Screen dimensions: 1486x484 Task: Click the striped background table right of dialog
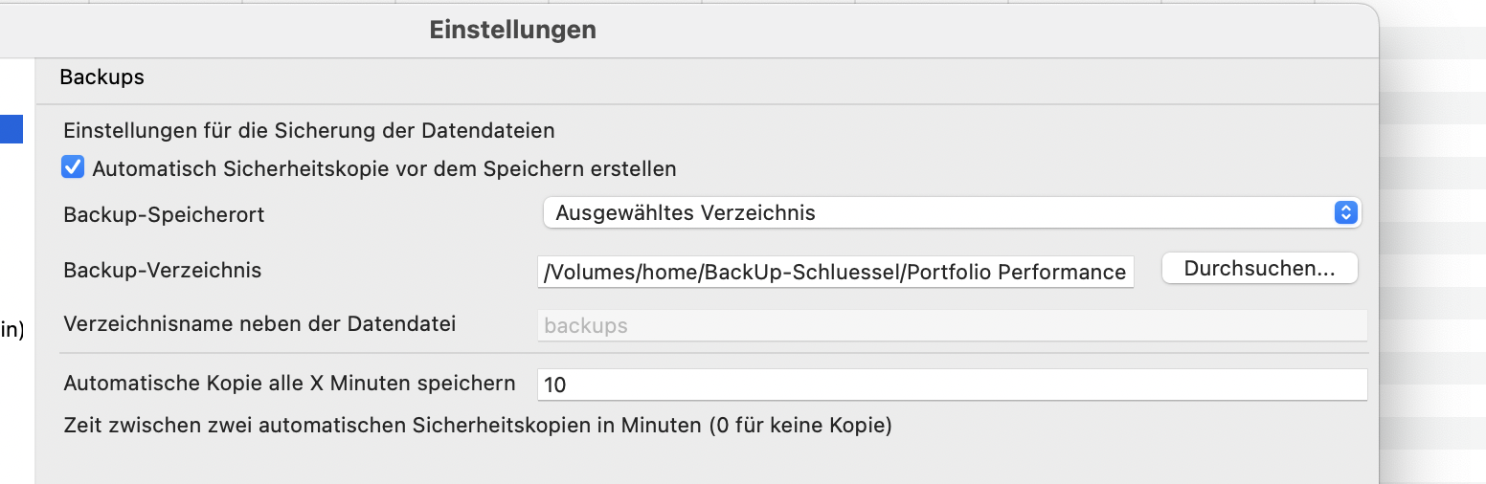[1432, 239]
